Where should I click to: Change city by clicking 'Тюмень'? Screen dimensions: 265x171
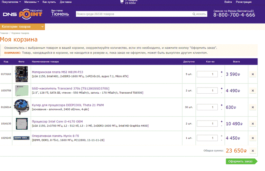pos(60,14)
